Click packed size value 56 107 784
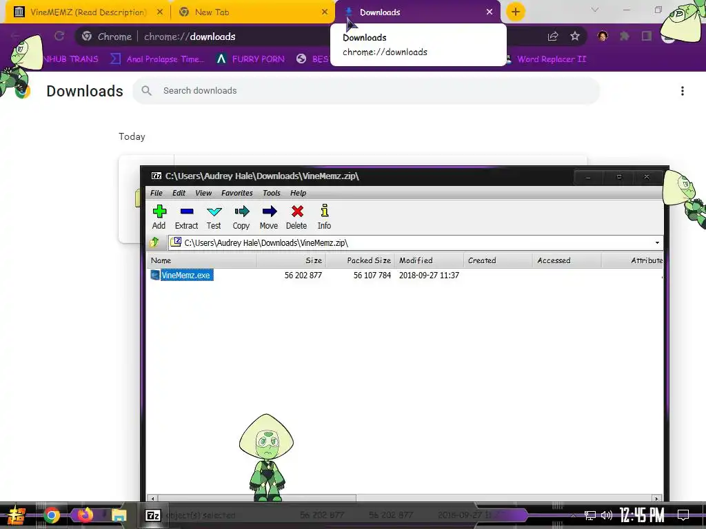The image size is (706, 529). (x=372, y=276)
